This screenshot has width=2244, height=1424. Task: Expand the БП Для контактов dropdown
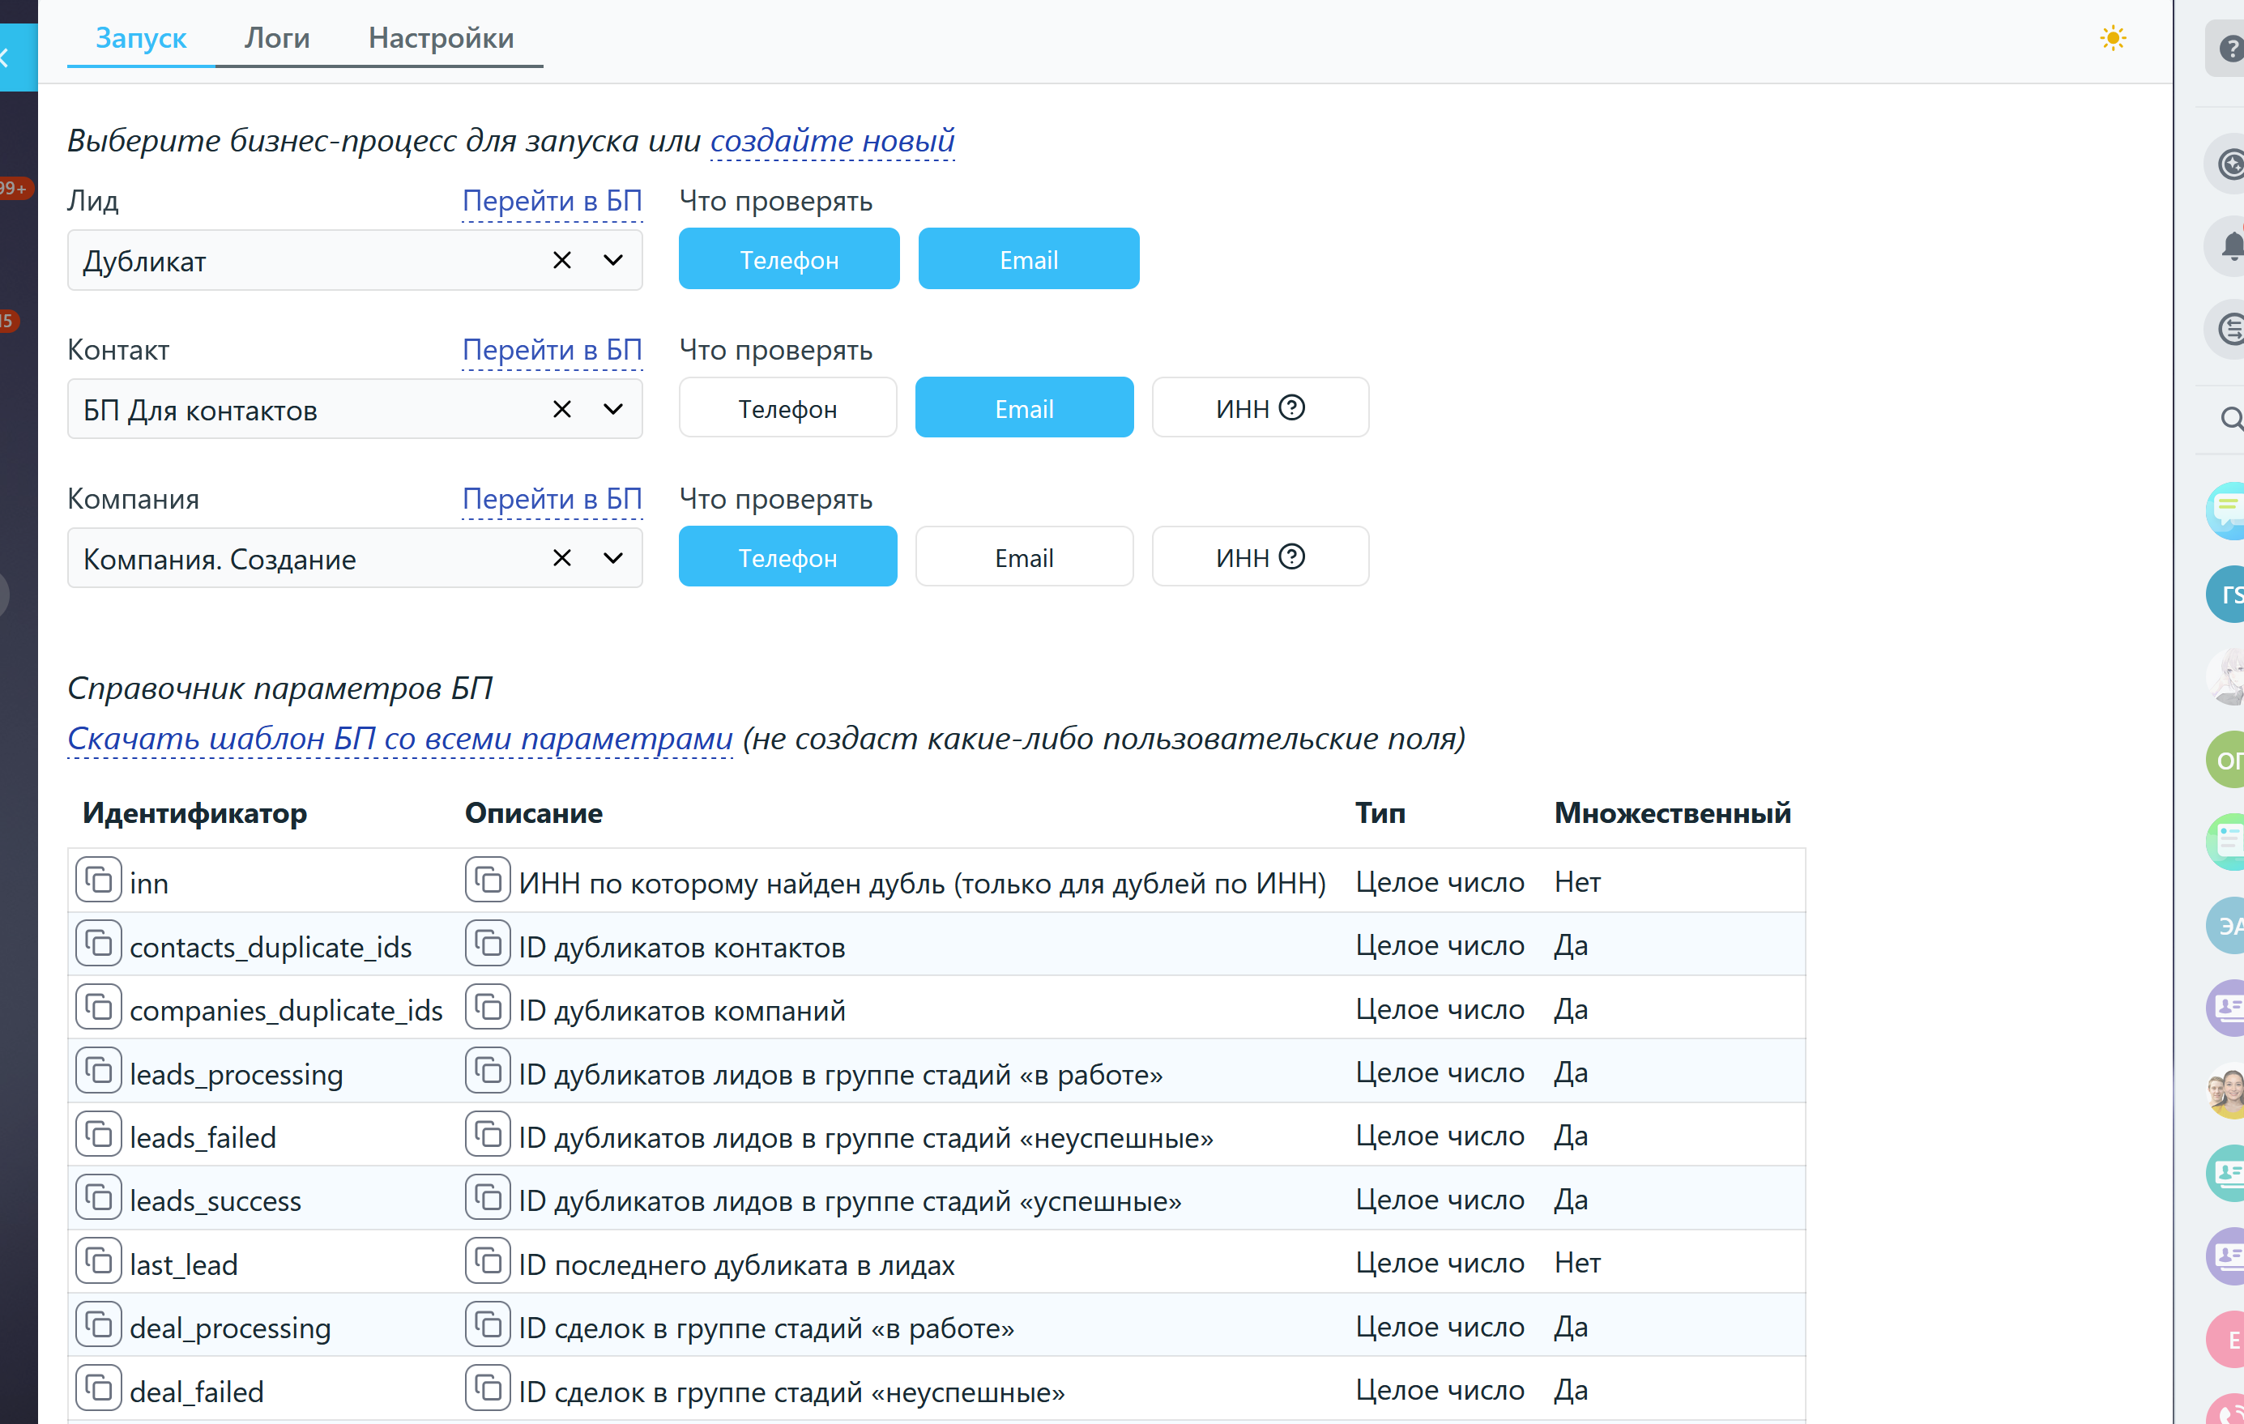612,409
